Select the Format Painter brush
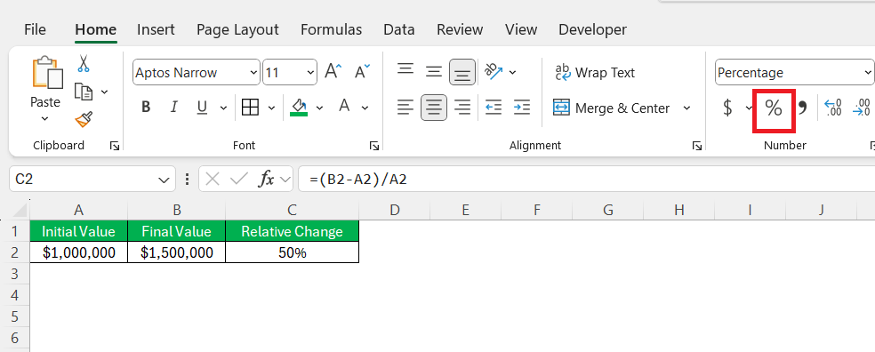This screenshot has height=352, width=875. [84, 119]
